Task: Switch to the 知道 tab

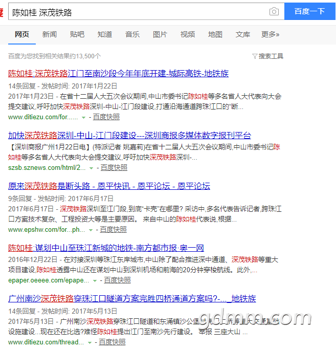Action: tap(105, 34)
